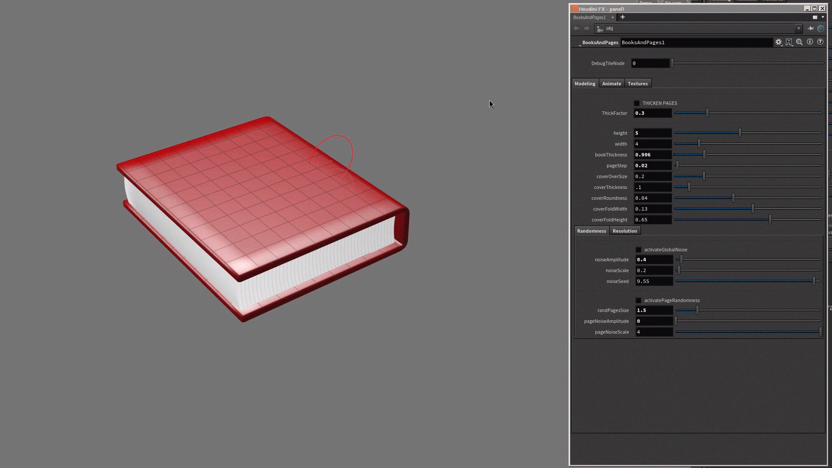Image resolution: width=832 pixels, height=468 pixels.
Task: Click the coverRoundness slider
Action: 748,198
